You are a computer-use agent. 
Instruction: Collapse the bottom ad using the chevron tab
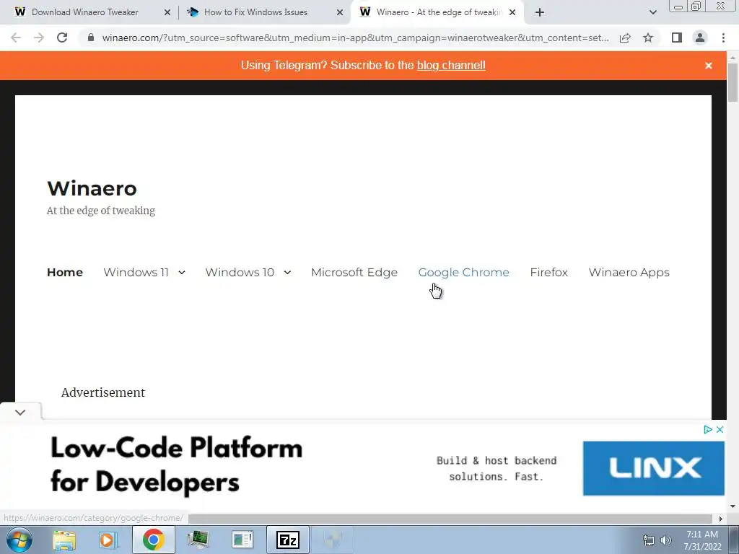20,412
